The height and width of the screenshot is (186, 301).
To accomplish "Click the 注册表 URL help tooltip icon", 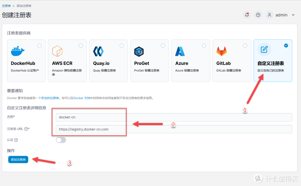I will pyautogui.click(x=26, y=129).
